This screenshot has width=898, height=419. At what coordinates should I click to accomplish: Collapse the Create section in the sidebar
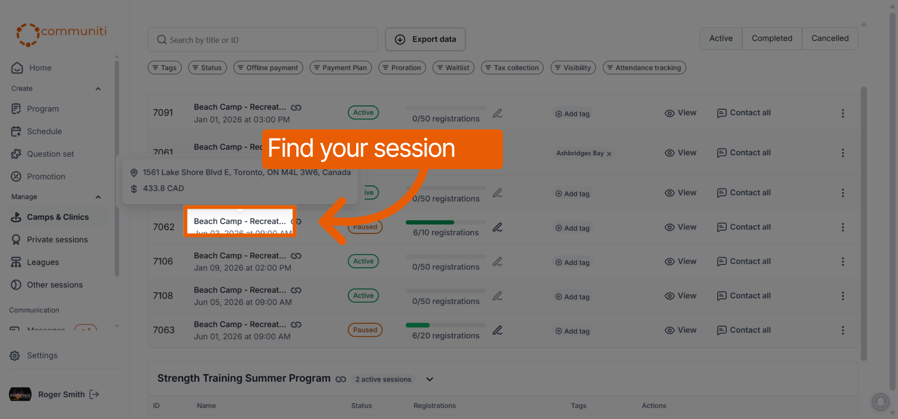click(98, 89)
